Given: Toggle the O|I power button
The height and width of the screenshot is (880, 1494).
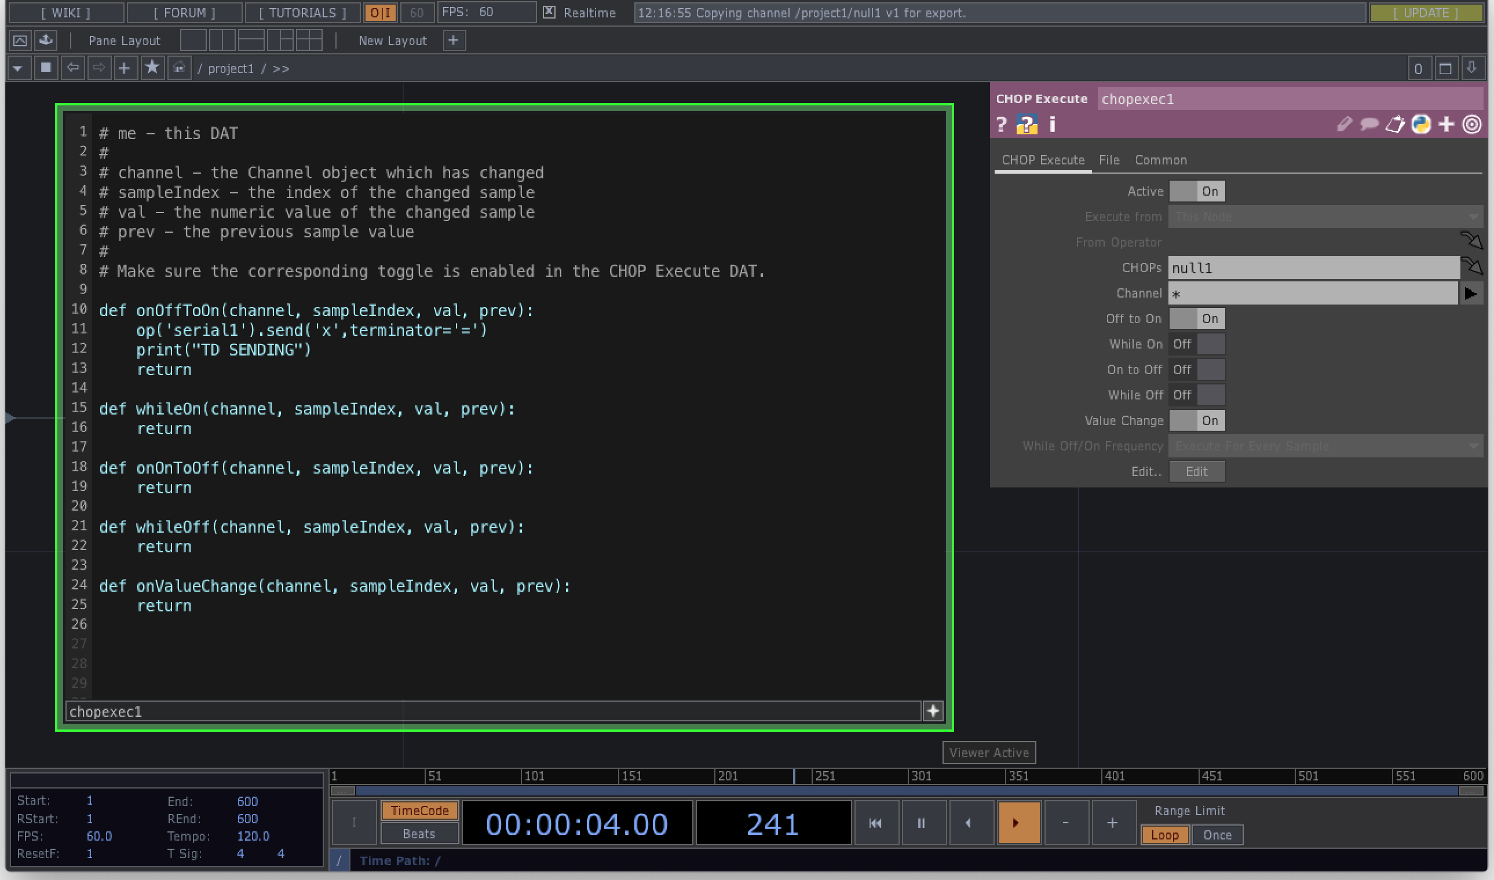Looking at the screenshot, I should [381, 13].
